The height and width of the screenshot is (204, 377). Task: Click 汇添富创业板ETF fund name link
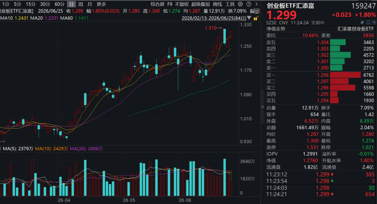pos(356,29)
